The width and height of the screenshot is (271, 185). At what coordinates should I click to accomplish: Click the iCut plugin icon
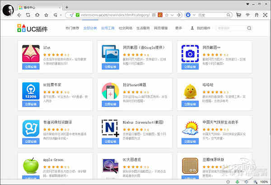[x=31, y=54]
